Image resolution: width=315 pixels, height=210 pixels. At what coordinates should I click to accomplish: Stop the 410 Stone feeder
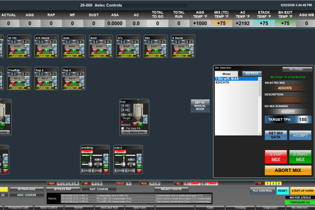40,50
